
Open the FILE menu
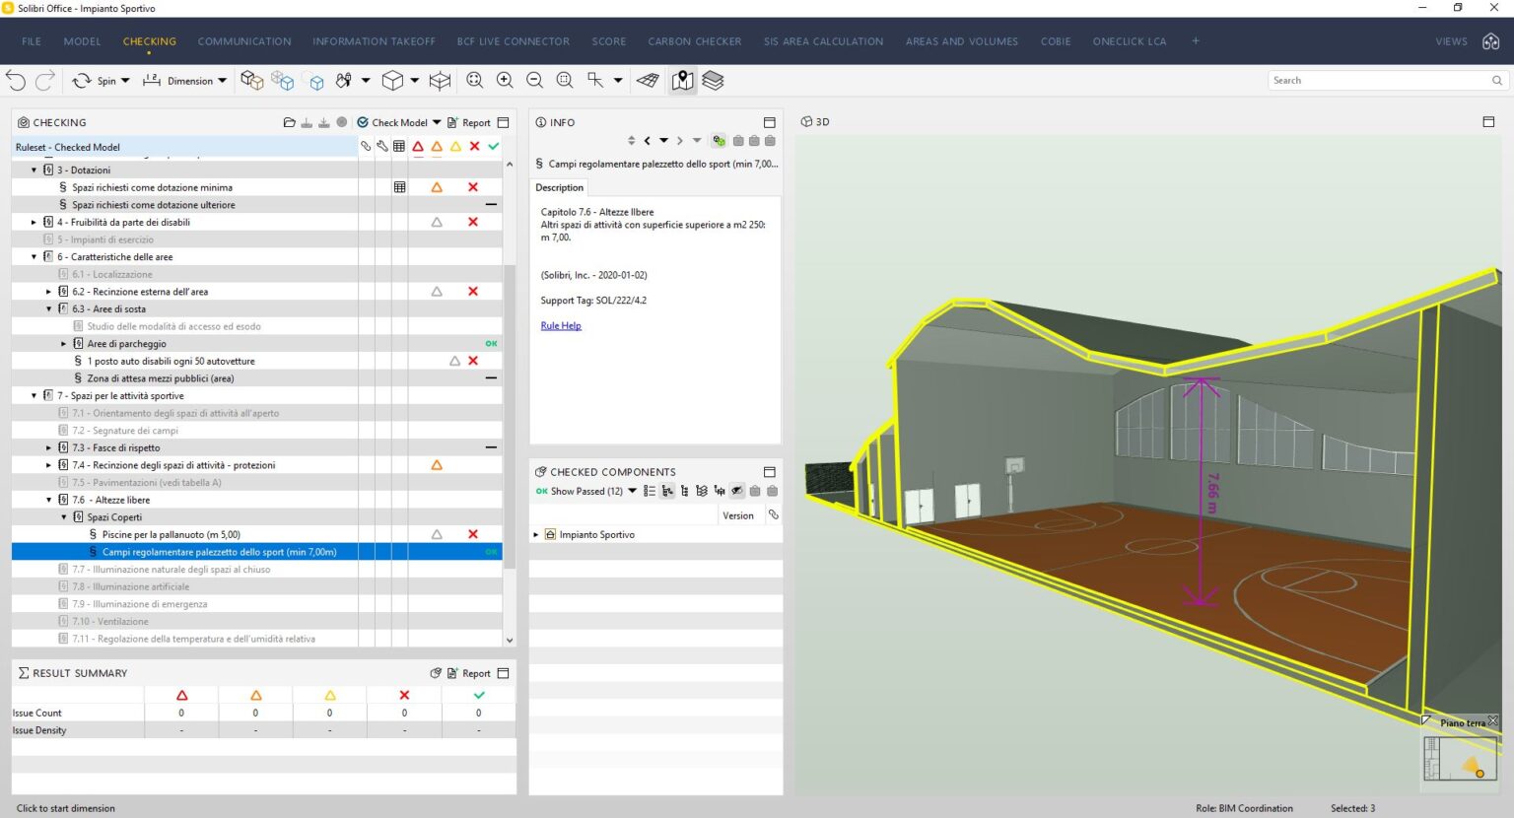[x=31, y=41]
